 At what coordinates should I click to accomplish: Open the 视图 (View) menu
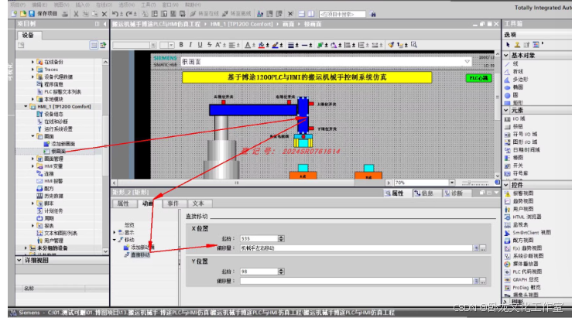(x=61, y=5)
